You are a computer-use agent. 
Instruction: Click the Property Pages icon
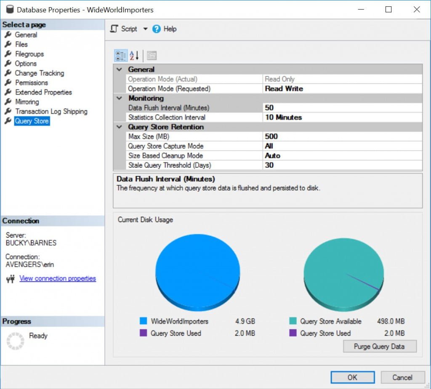[x=152, y=56]
